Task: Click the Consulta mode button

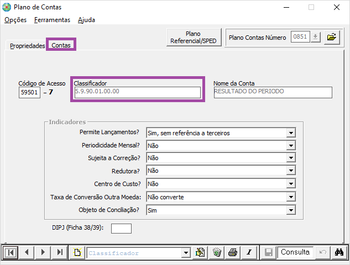Action: pos(295,252)
